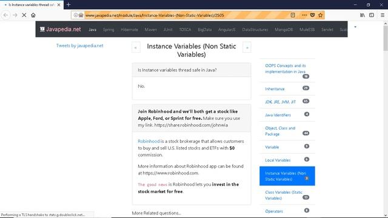
Task: Open BigData navigation item
Action: [205, 30]
